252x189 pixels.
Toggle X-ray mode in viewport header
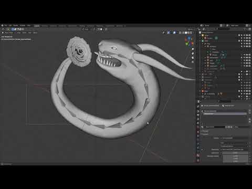pyautogui.click(x=180, y=33)
